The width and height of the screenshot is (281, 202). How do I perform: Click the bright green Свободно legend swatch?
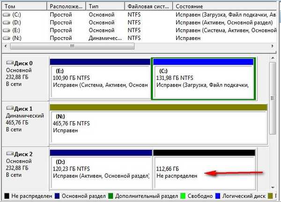pyautogui.click(x=183, y=196)
